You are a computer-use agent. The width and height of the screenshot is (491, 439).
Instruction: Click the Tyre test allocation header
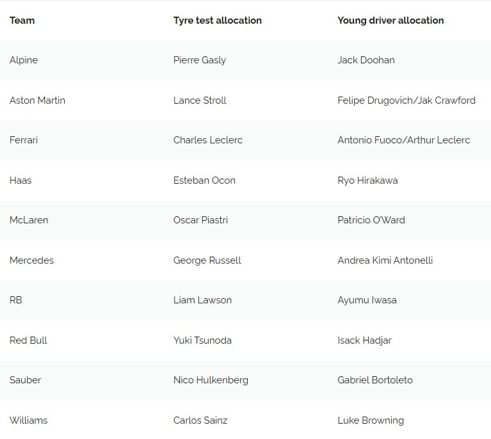pyautogui.click(x=217, y=20)
